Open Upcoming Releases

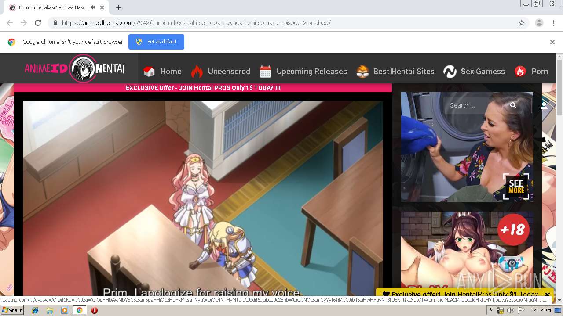(x=311, y=72)
